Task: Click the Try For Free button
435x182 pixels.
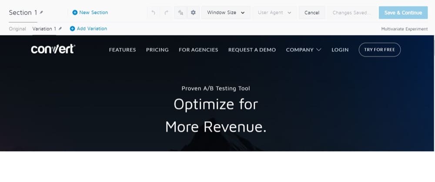Action: (379, 50)
